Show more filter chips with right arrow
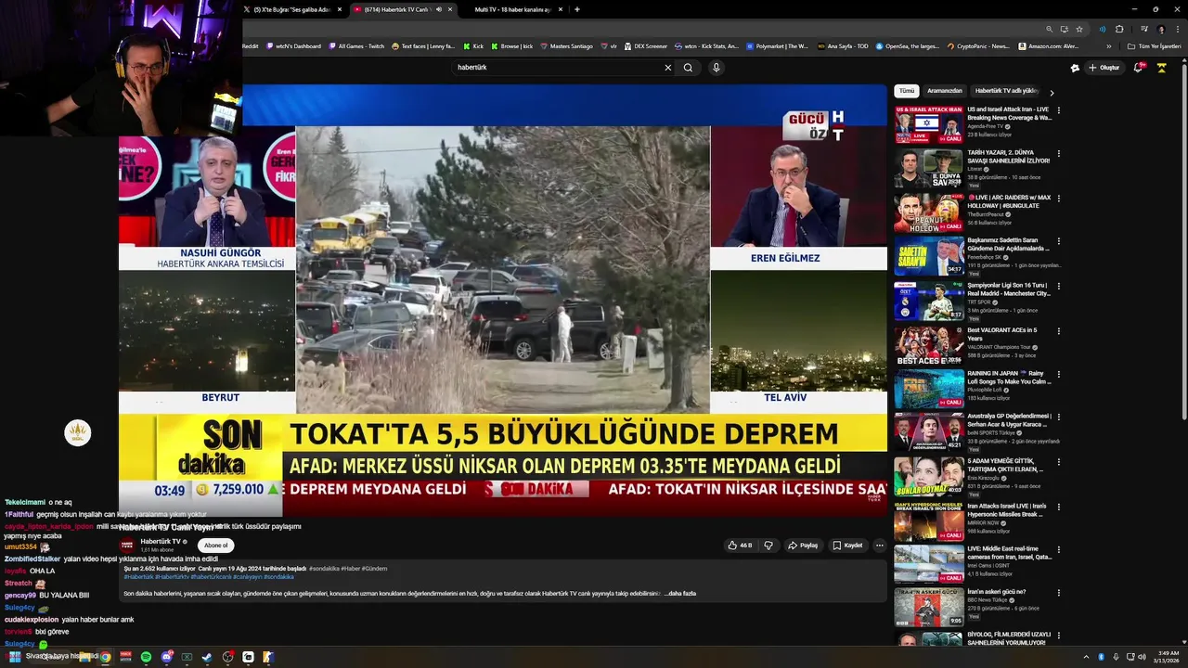The image size is (1188, 668). point(1052,92)
